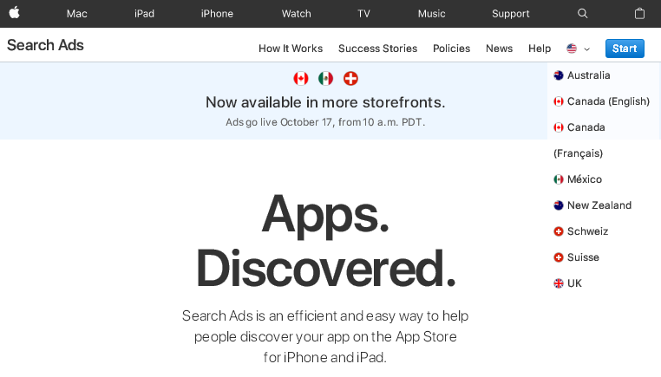
Task: Click the US flag region icon
Action: (572, 49)
